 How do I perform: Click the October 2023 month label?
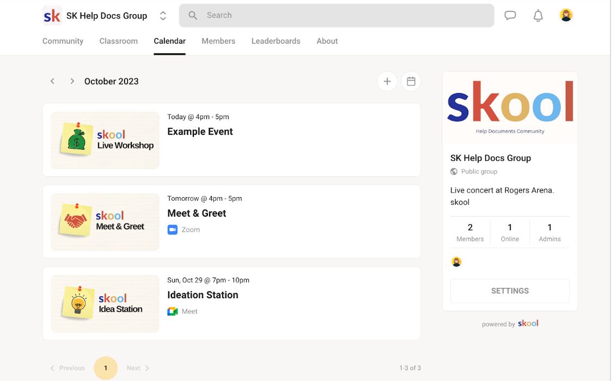(111, 81)
